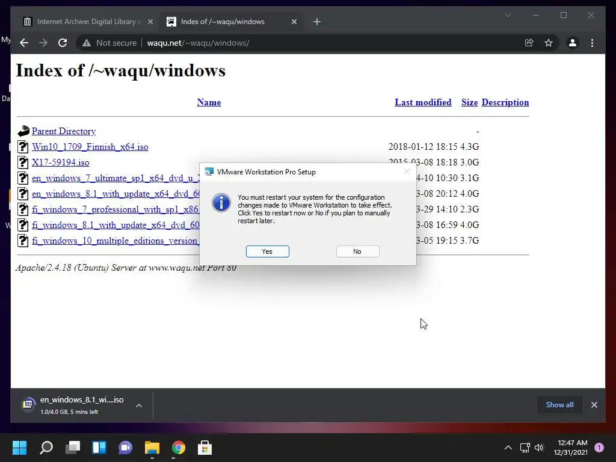Click the Apache server footer text
616x462 pixels.
click(126, 268)
